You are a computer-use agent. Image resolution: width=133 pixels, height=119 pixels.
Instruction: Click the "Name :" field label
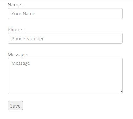16,5
